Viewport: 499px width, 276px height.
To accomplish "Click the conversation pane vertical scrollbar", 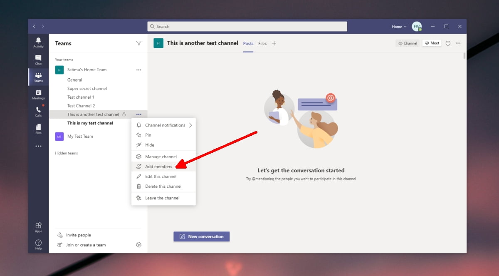I will point(464,56).
